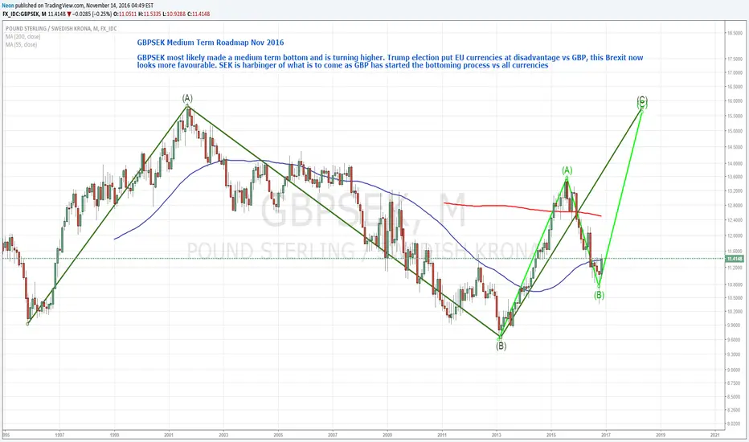The height and width of the screenshot is (442, 749).
Task: Click the '16.5000' price axis label
Action: tap(735, 87)
